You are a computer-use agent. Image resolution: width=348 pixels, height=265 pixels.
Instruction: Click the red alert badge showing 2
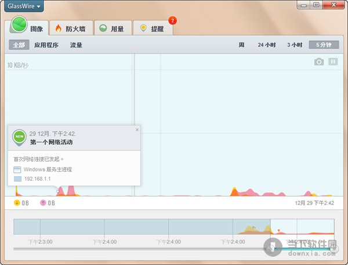point(172,21)
